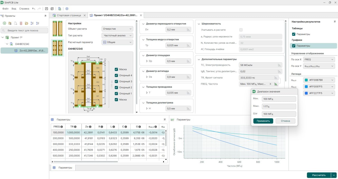Click the Макс. value field showing 1 ГГц

click(279, 106)
